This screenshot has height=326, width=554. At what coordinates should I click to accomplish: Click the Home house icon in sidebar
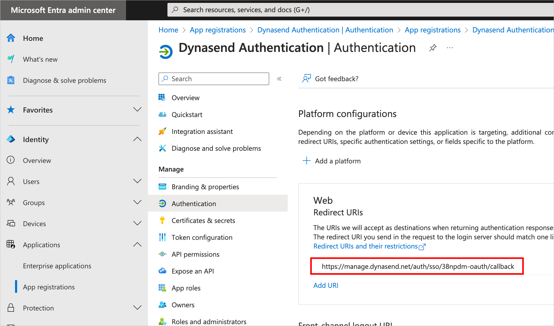pyautogui.click(x=11, y=38)
